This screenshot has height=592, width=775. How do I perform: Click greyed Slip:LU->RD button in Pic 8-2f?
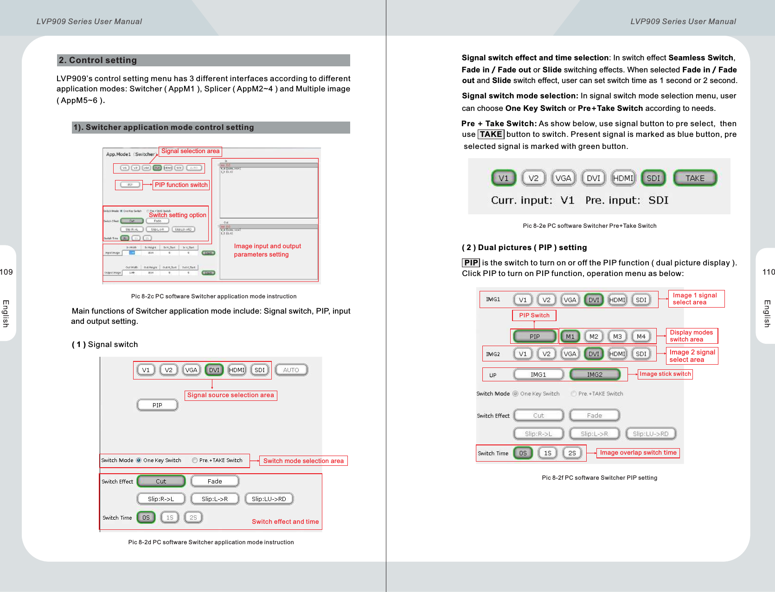pos(651,433)
